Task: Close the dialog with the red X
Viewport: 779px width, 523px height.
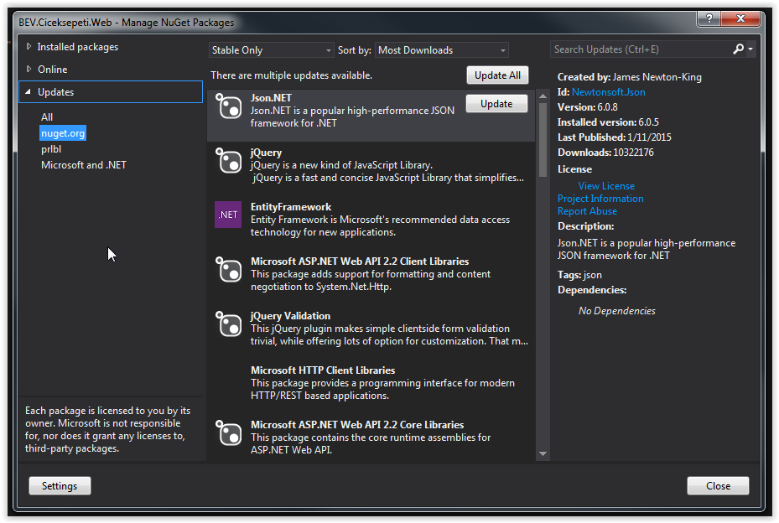Action: pyautogui.click(x=740, y=18)
